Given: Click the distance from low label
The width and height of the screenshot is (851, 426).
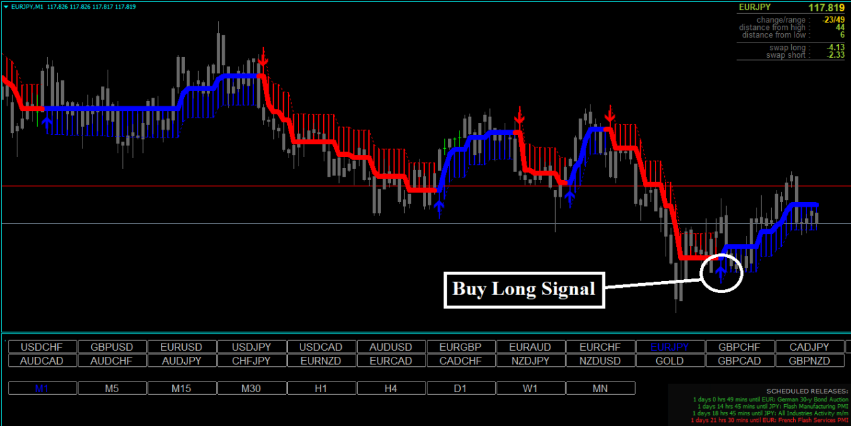Looking at the screenshot, I should 775,35.
